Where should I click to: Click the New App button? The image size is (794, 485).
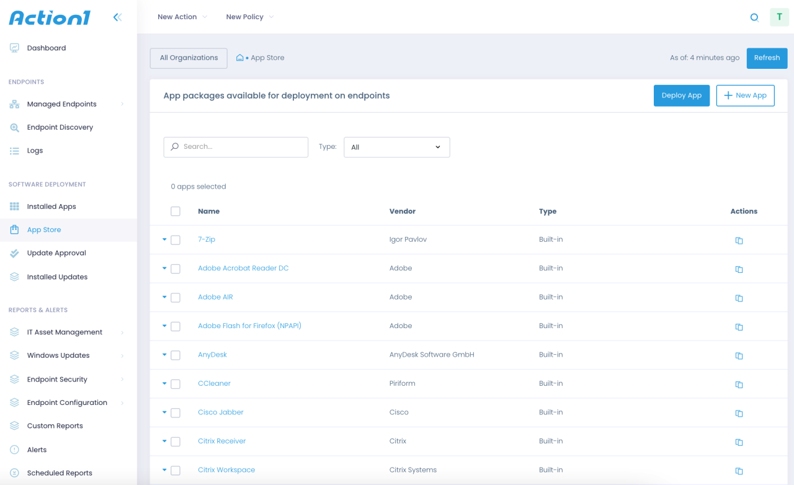[745, 96]
